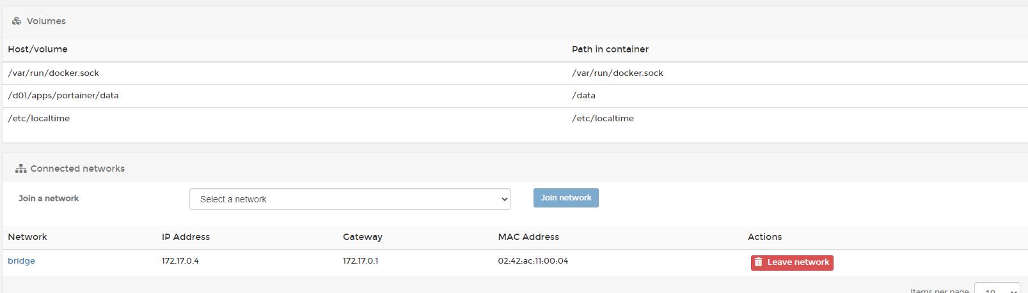1028x293 pixels.
Task: Click the Join network button
Action: pyautogui.click(x=566, y=198)
